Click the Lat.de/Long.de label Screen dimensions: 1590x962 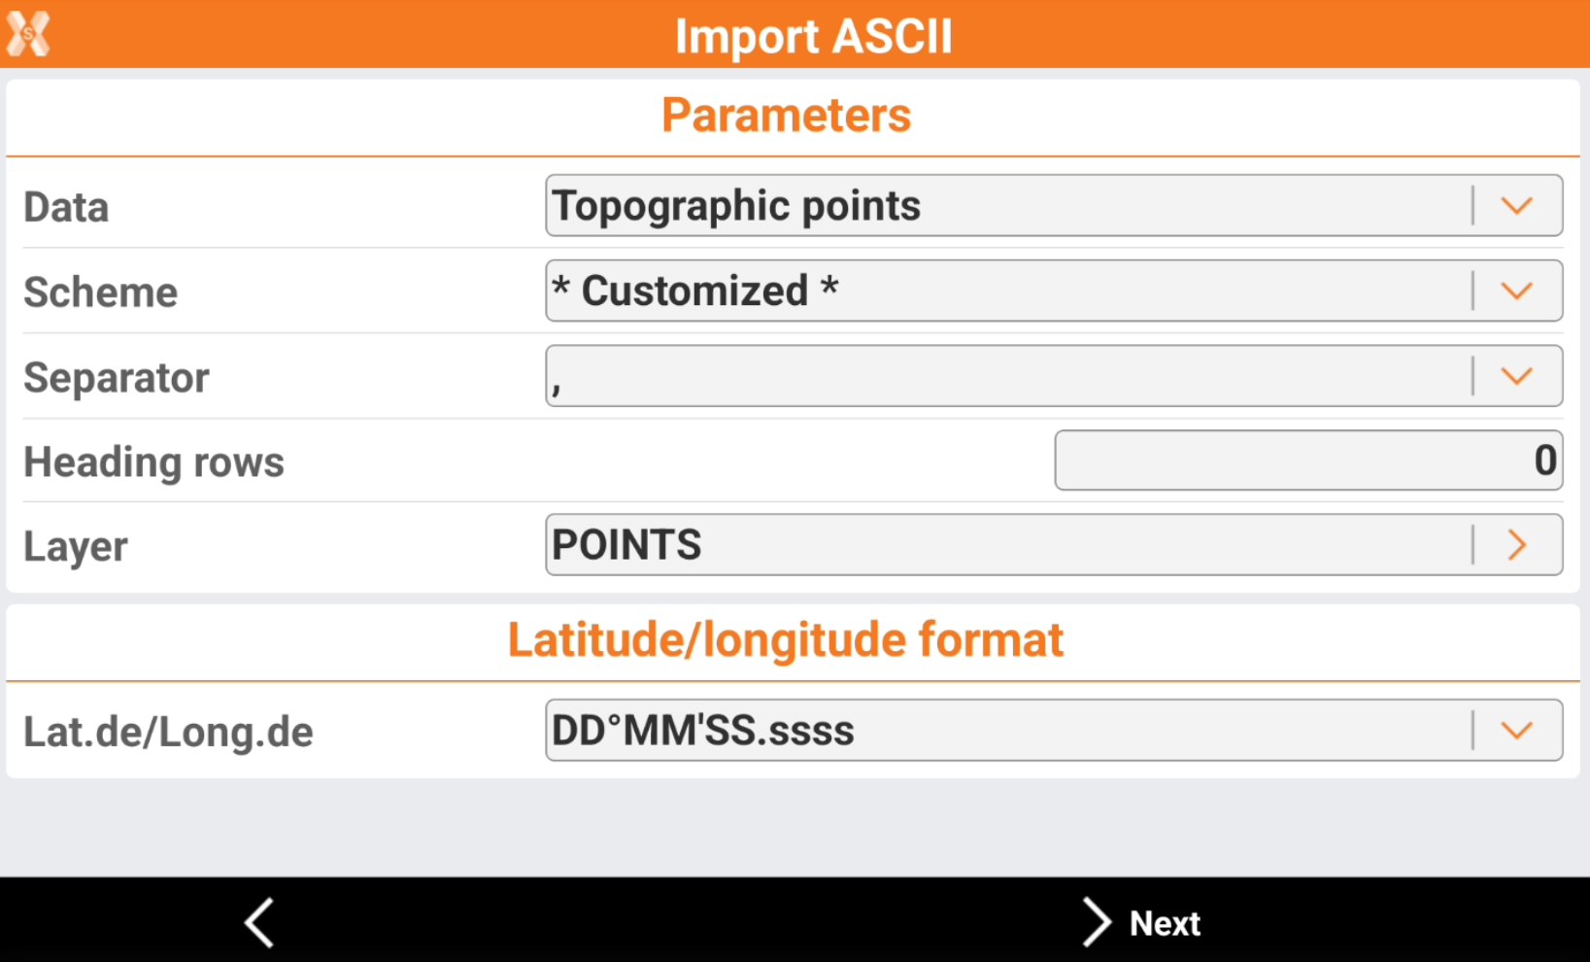point(168,733)
